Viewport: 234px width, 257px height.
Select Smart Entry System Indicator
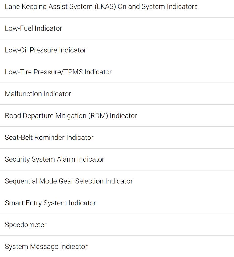117,203
